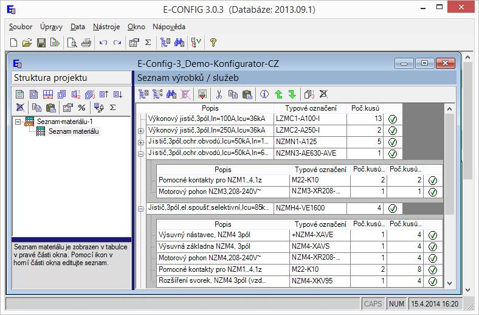The height and width of the screenshot is (315, 479).
Task: Open a file with the folder icon
Action: [x=27, y=43]
